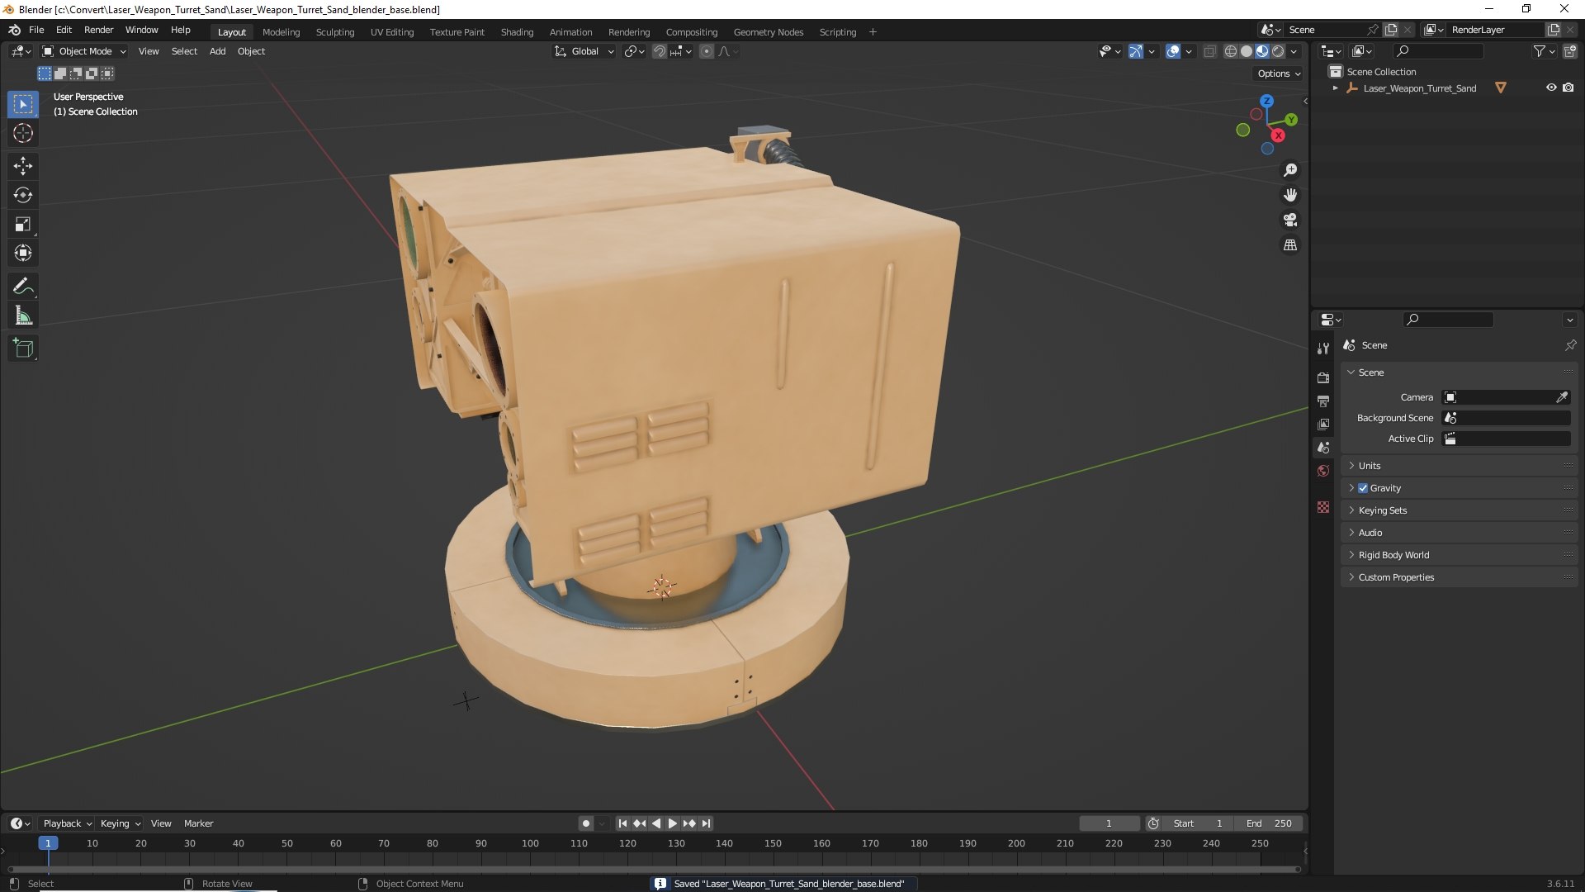Switch to the Shading workspace tab
The width and height of the screenshot is (1585, 892).
point(517,32)
